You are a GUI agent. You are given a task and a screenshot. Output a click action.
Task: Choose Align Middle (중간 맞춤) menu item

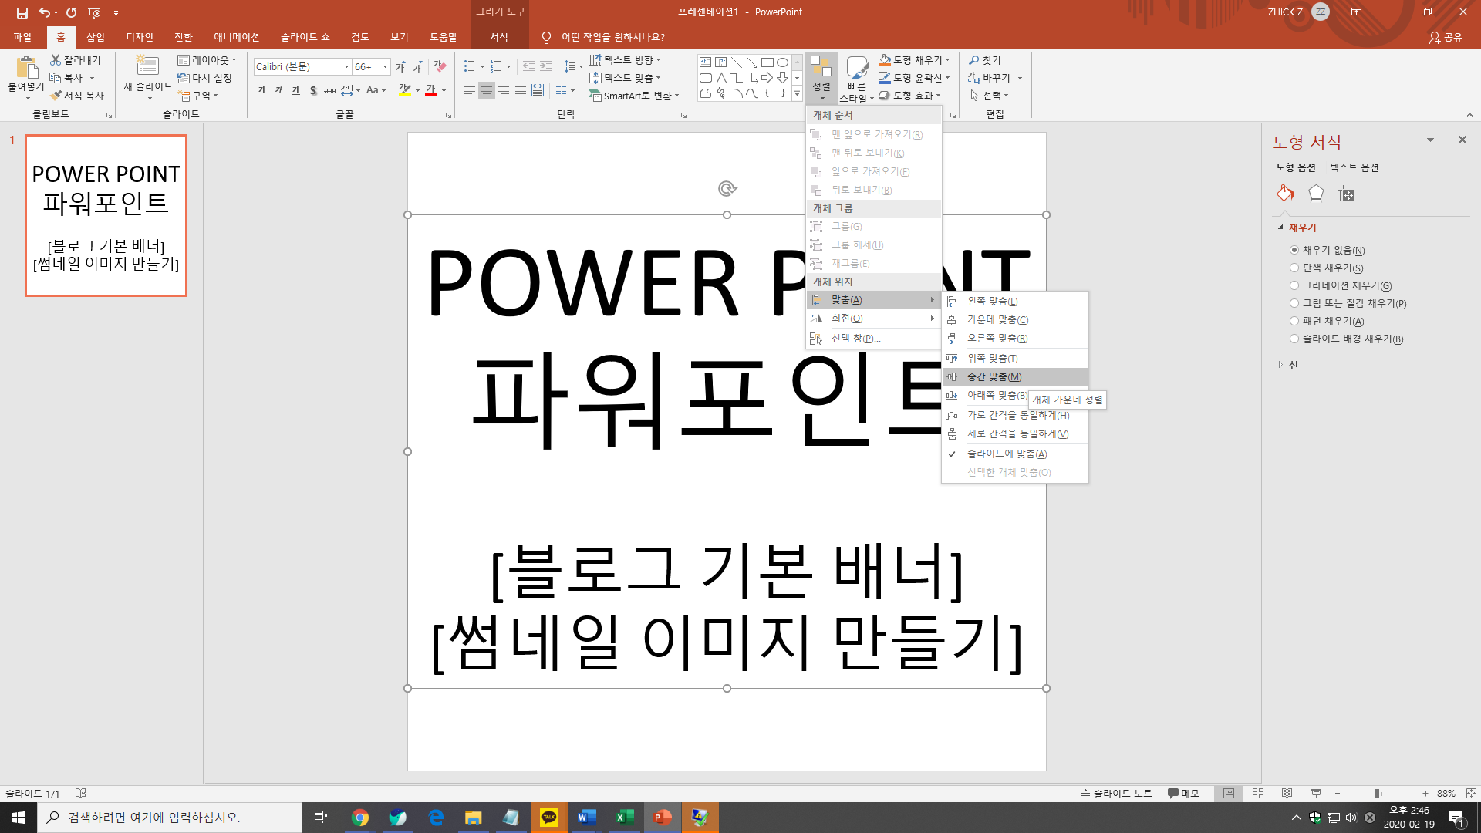click(1015, 377)
